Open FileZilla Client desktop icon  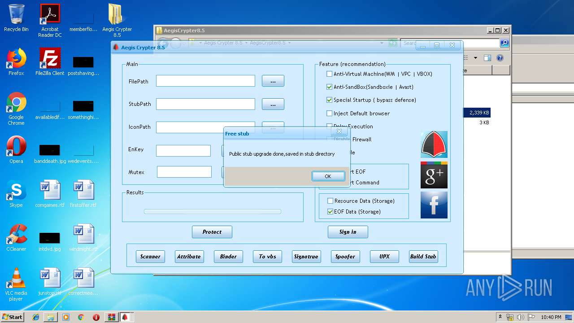50,62
